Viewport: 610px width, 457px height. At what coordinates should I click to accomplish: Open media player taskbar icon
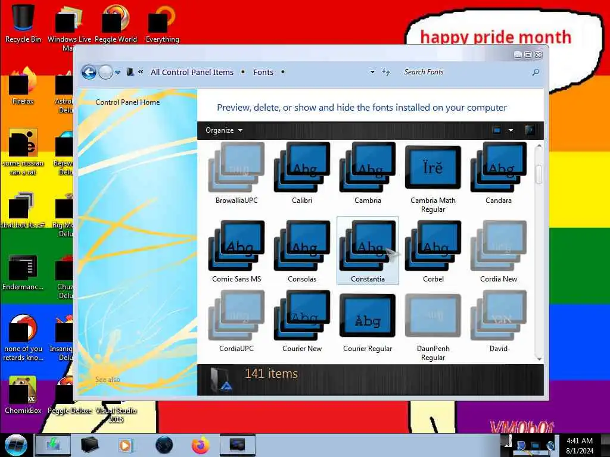point(125,445)
